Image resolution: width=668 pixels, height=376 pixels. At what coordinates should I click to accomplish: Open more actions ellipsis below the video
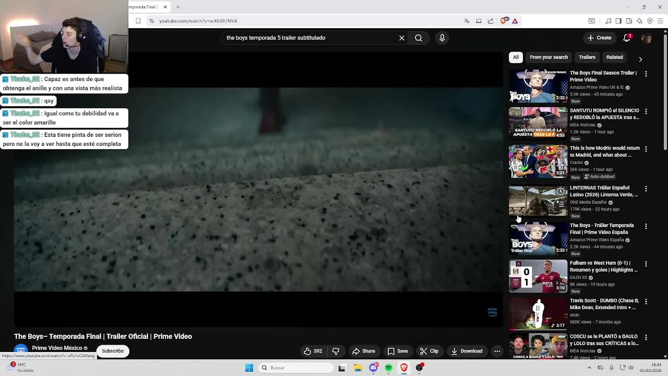tap(497, 351)
